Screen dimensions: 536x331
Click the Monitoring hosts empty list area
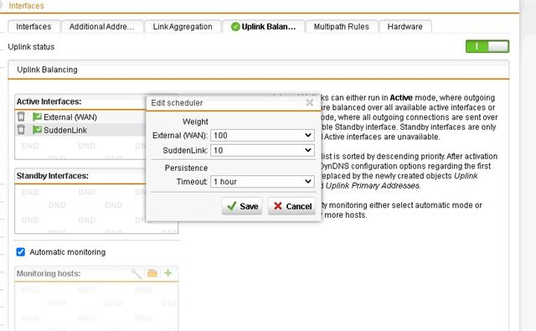point(96,306)
